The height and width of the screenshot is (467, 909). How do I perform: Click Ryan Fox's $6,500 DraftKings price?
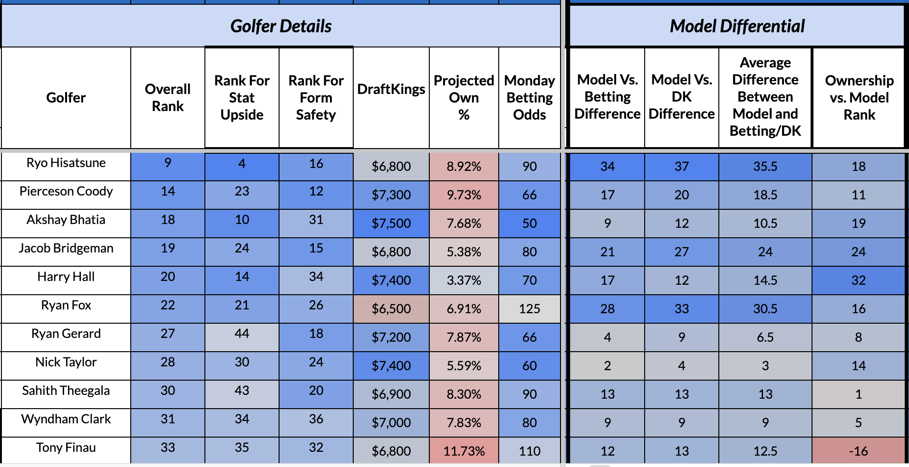391,309
